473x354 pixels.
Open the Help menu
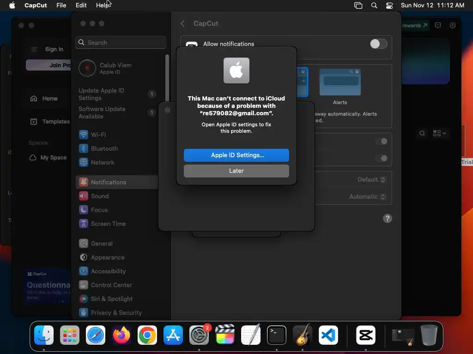click(x=103, y=6)
